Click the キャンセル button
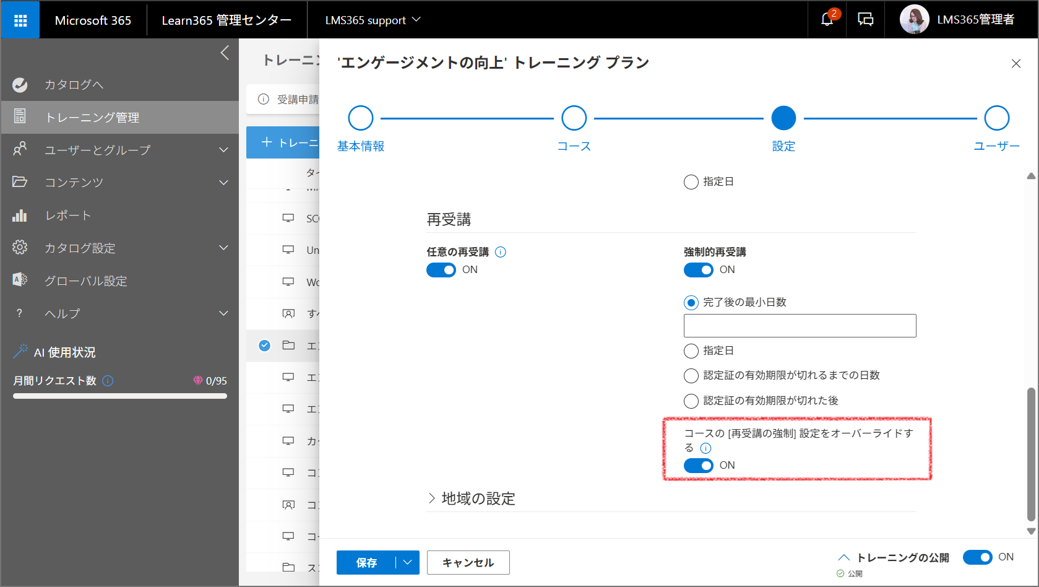 pyautogui.click(x=468, y=562)
